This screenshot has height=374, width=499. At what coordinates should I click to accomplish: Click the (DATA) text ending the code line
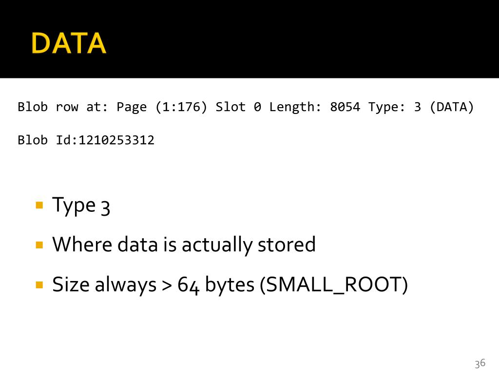tap(452, 107)
